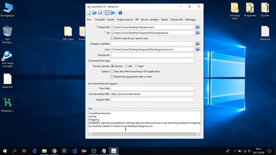This screenshot has height=155, width=276.
Task: Click the taskbar clock showing 10:11
Action: tap(259, 151)
